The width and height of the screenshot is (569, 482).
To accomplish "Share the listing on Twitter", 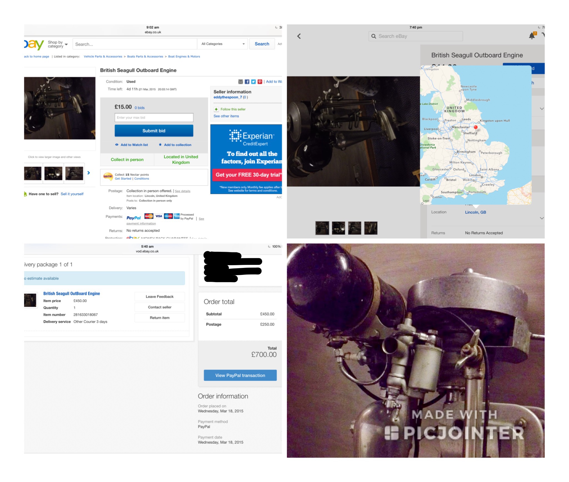I will 253,82.
